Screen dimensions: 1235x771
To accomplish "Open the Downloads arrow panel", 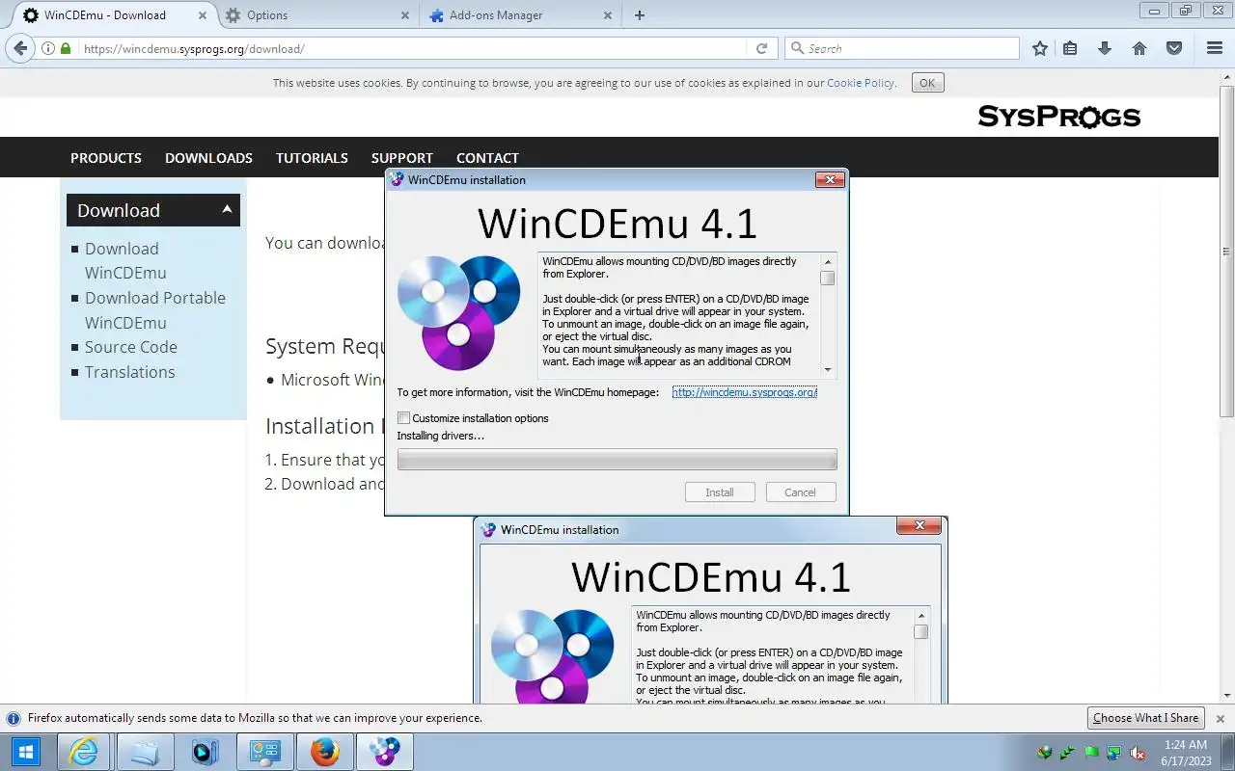I will point(1105,48).
